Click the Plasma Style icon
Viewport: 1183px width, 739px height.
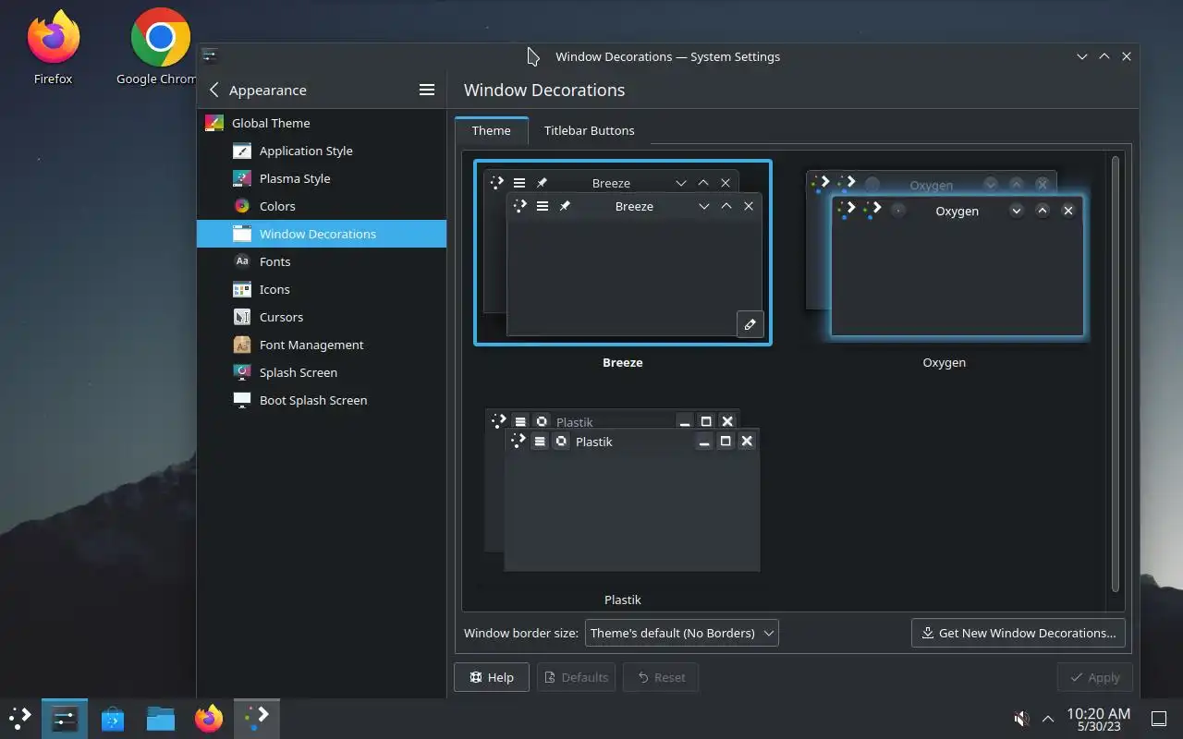[242, 178]
